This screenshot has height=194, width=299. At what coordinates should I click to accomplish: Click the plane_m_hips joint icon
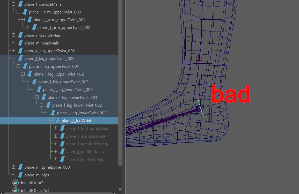[x=20, y=175]
